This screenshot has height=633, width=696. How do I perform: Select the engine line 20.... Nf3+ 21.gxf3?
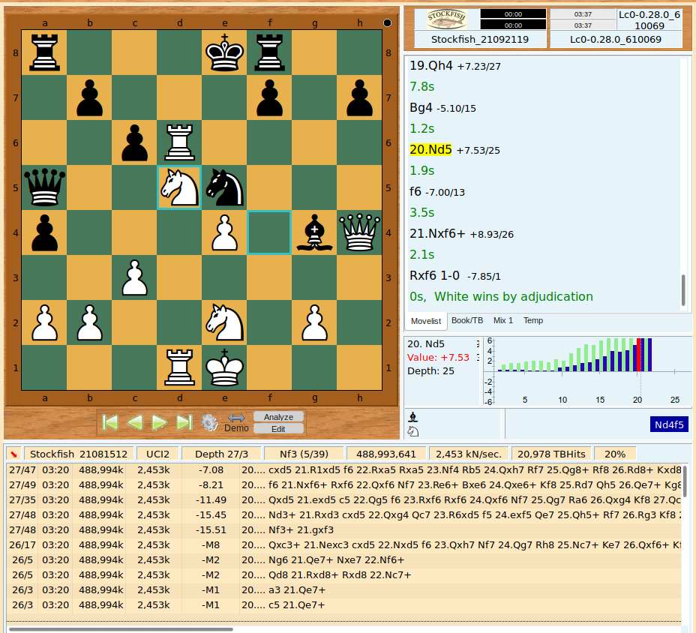(344, 529)
